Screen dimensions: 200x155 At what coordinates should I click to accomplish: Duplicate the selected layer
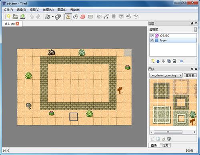tap(169, 61)
